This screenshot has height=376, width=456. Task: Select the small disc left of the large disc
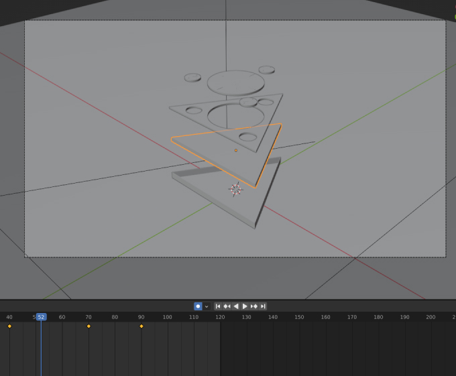click(x=192, y=78)
